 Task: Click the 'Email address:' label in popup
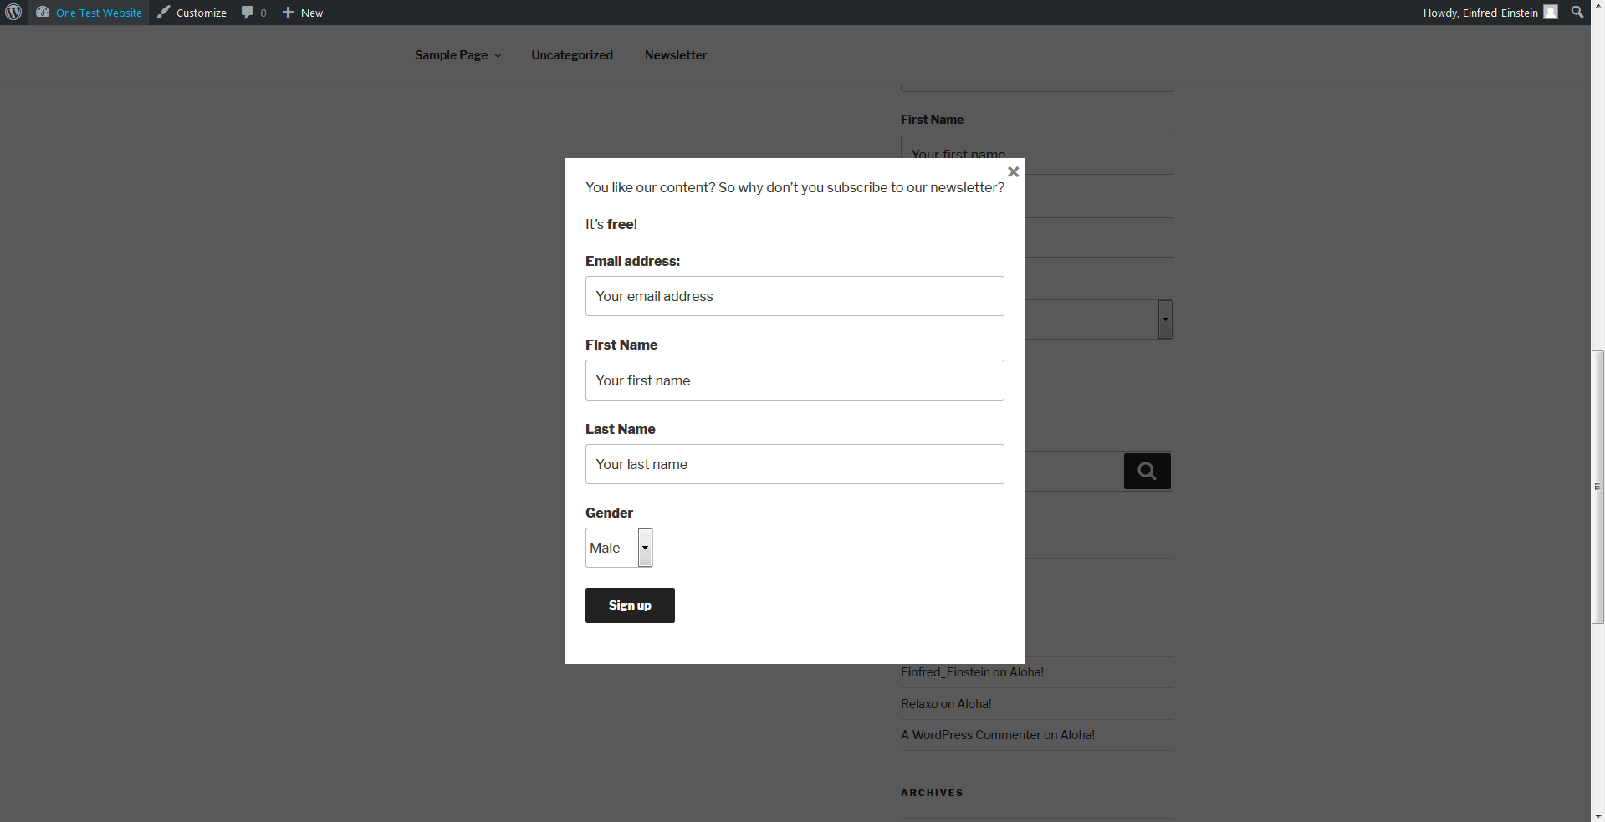click(632, 261)
